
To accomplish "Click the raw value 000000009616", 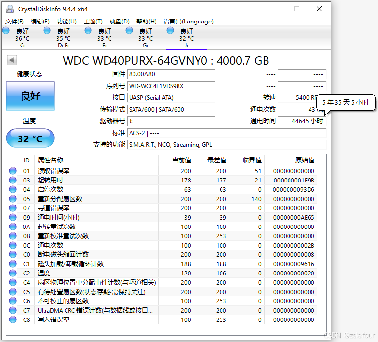I will 293,264.
